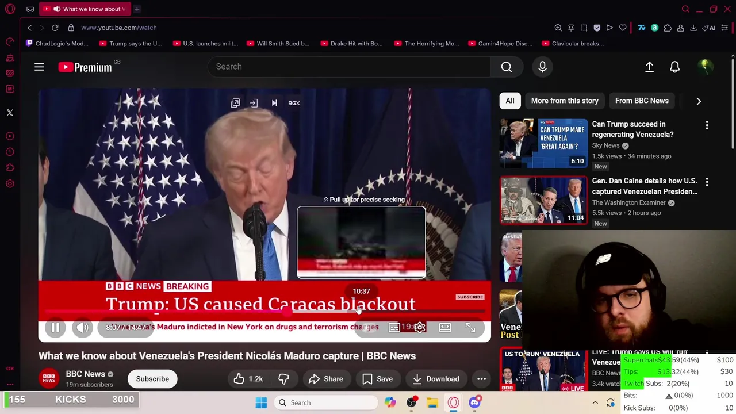Click the browser address bar URL

(119, 28)
